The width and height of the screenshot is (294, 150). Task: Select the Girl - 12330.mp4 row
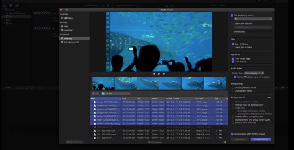[x=159, y=138]
